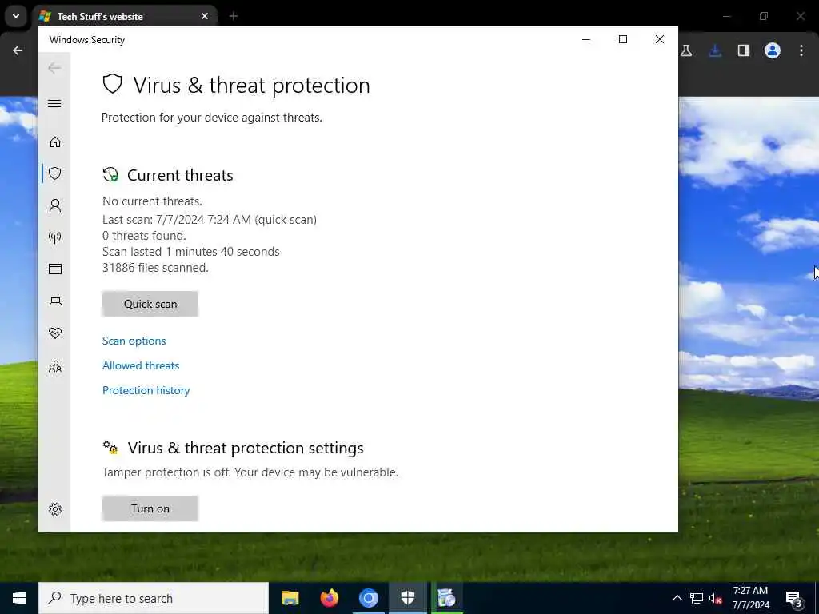Click the Virus & threat protection shield heading icon

112,83
